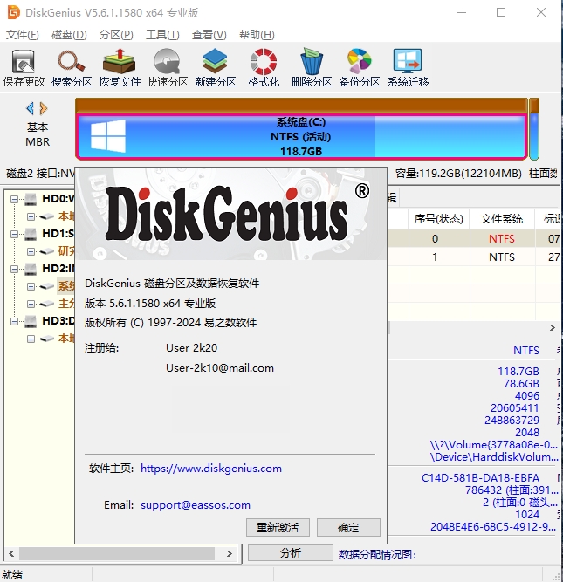Click the Reactivate (重新激活) button
The height and width of the screenshot is (582, 563).
tap(278, 527)
